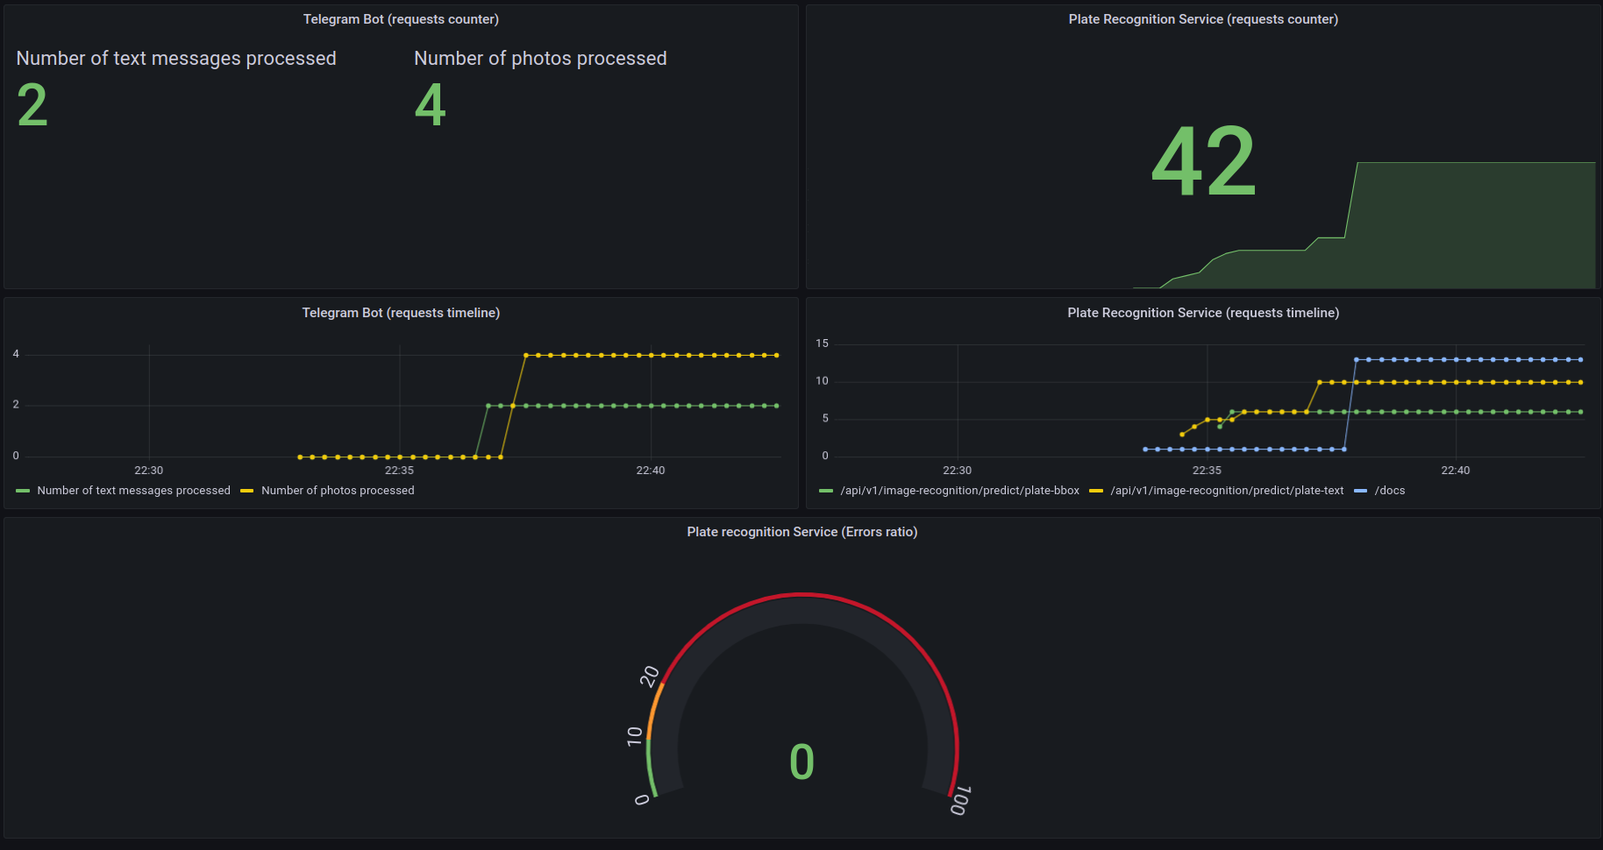Click gauge maximum label 100
Screen dimensions: 1603x850
click(960, 801)
